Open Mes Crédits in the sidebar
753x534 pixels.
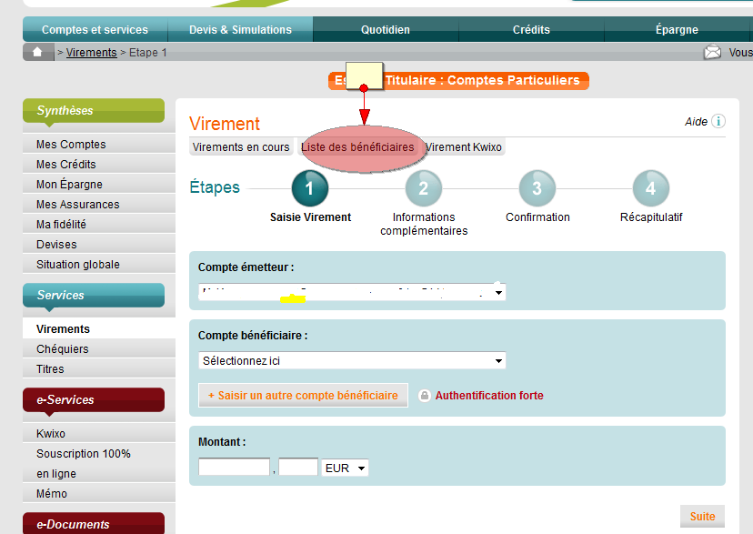click(99, 165)
